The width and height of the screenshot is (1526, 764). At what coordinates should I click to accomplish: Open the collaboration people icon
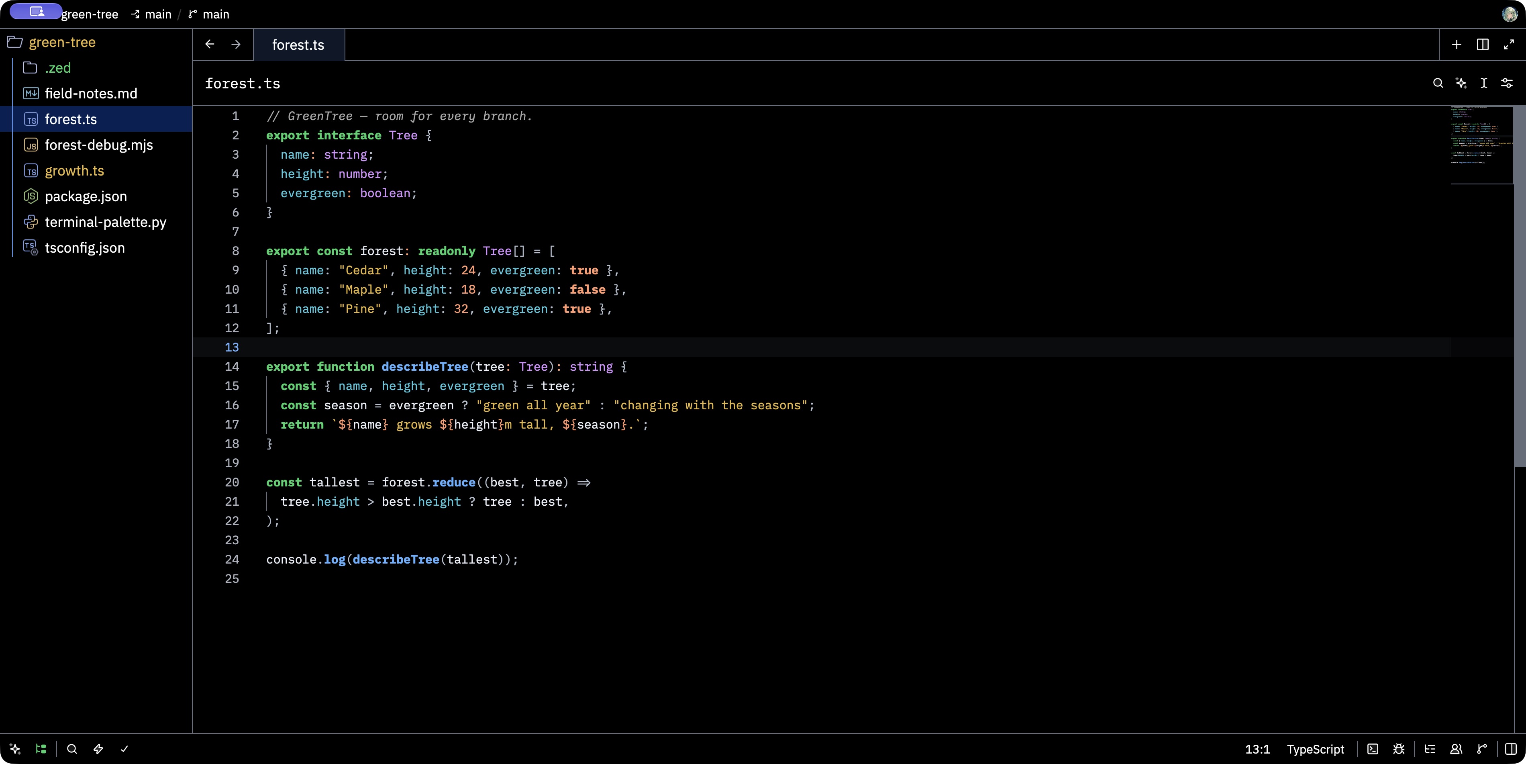point(1456,749)
